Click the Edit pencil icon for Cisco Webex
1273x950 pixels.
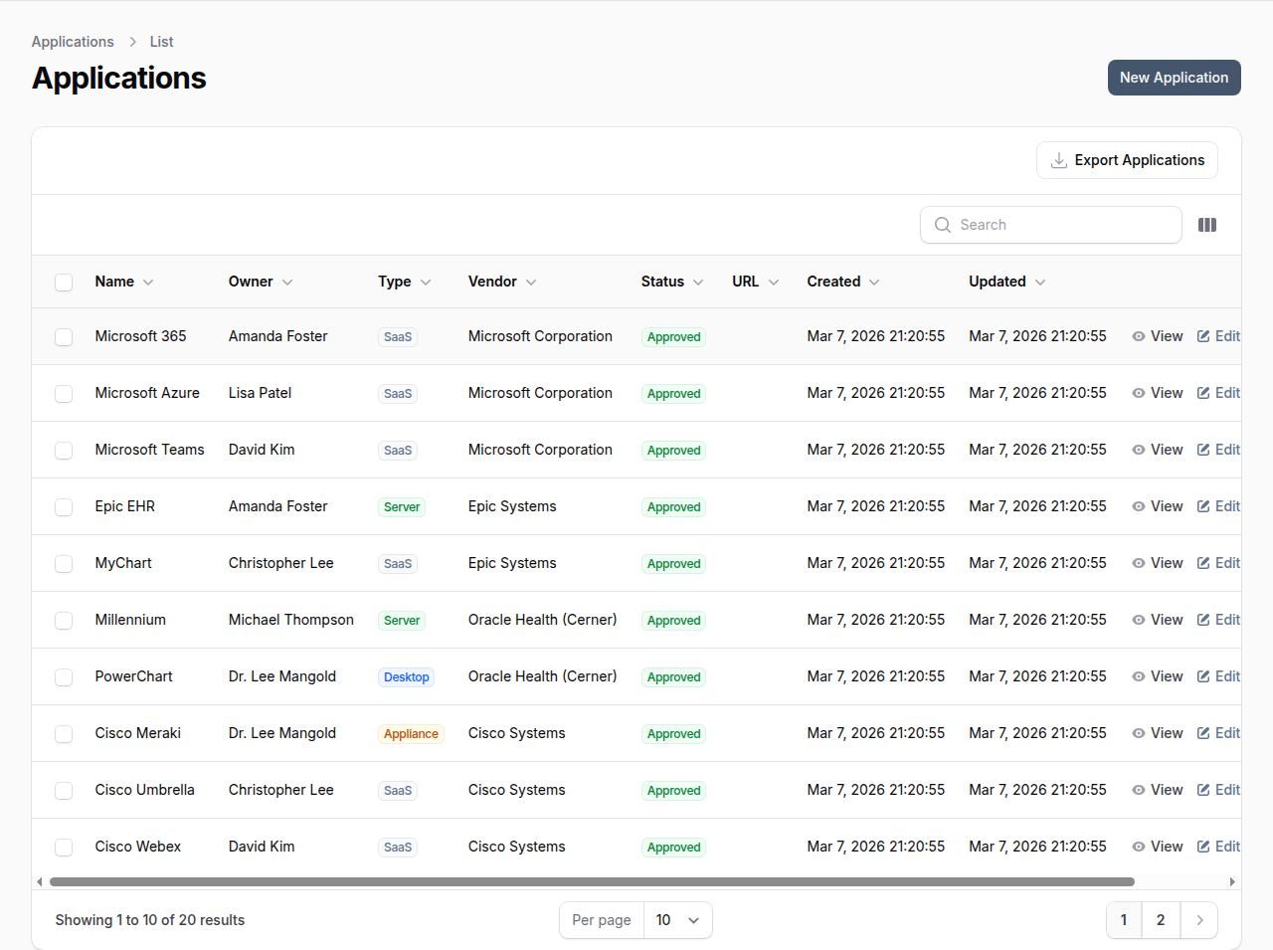coord(1203,847)
